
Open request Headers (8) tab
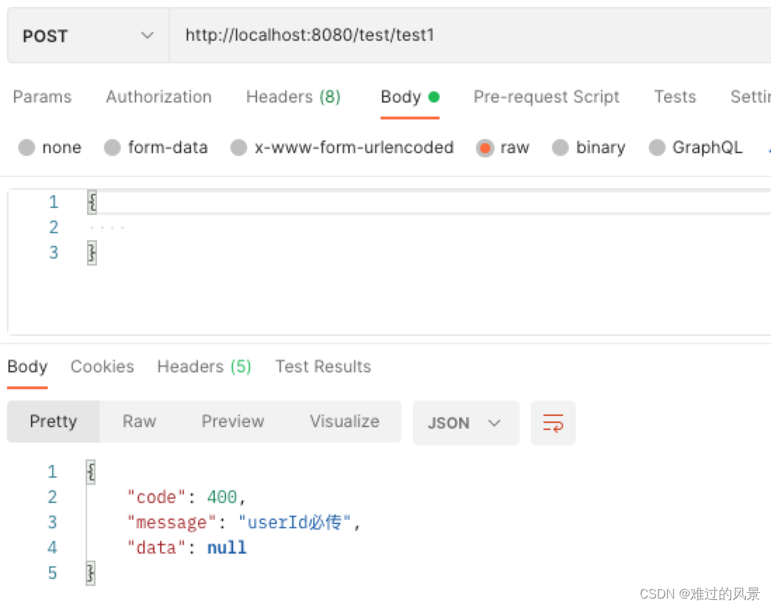[x=294, y=97]
